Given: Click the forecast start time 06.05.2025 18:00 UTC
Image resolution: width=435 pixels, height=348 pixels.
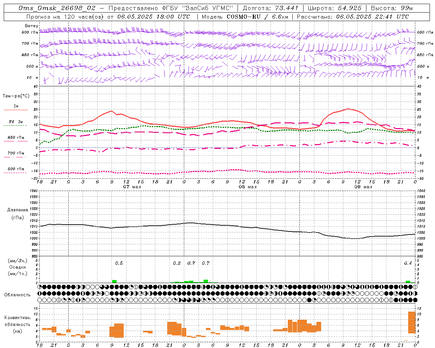Looking at the screenshot, I should coord(154,17).
